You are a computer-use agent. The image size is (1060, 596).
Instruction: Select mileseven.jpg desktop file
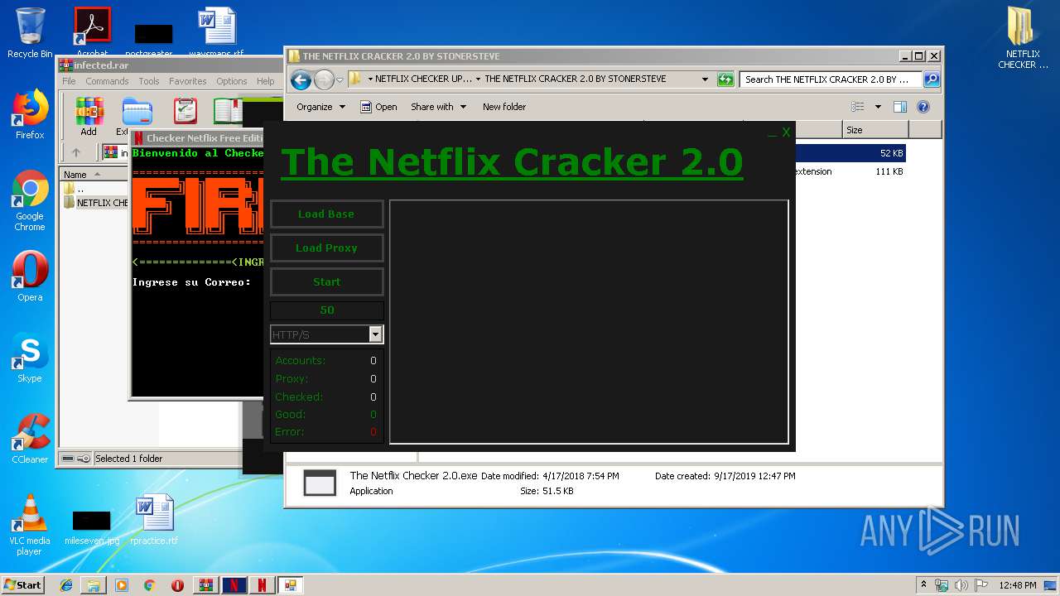click(x=91, y=527)
